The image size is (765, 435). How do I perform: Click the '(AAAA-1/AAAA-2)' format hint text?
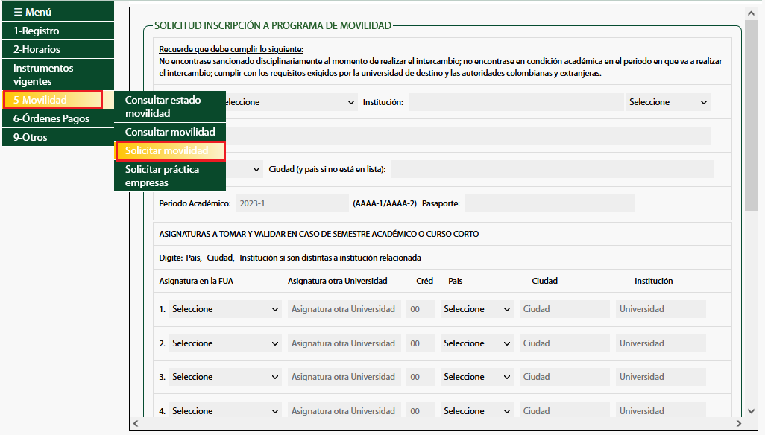385,203
